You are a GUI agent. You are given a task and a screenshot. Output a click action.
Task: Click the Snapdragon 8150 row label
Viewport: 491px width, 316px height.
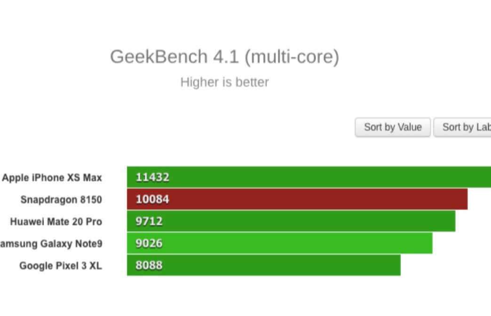point(61,200)
